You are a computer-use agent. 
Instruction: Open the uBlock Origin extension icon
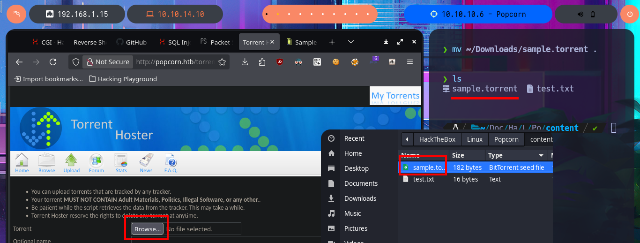(x=280, y=62)
